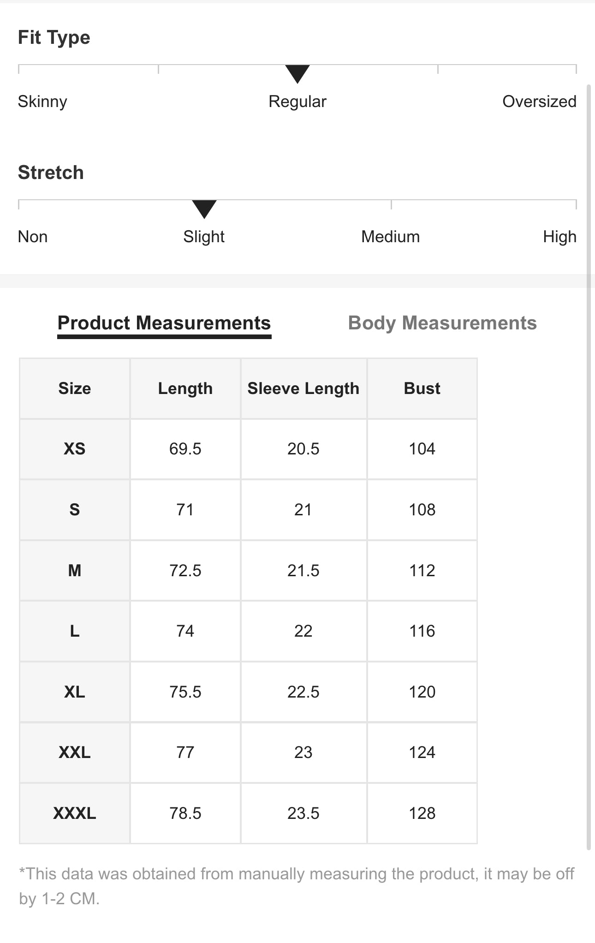This screenshot has width=595, height=943.
Task: Click the XXL row label
Action: [75, 752]
